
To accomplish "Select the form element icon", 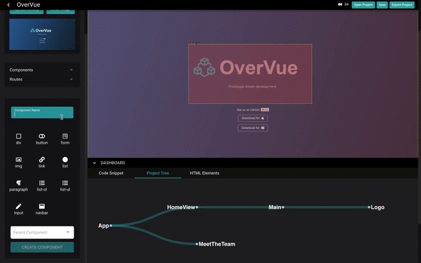I will (65, 136).
